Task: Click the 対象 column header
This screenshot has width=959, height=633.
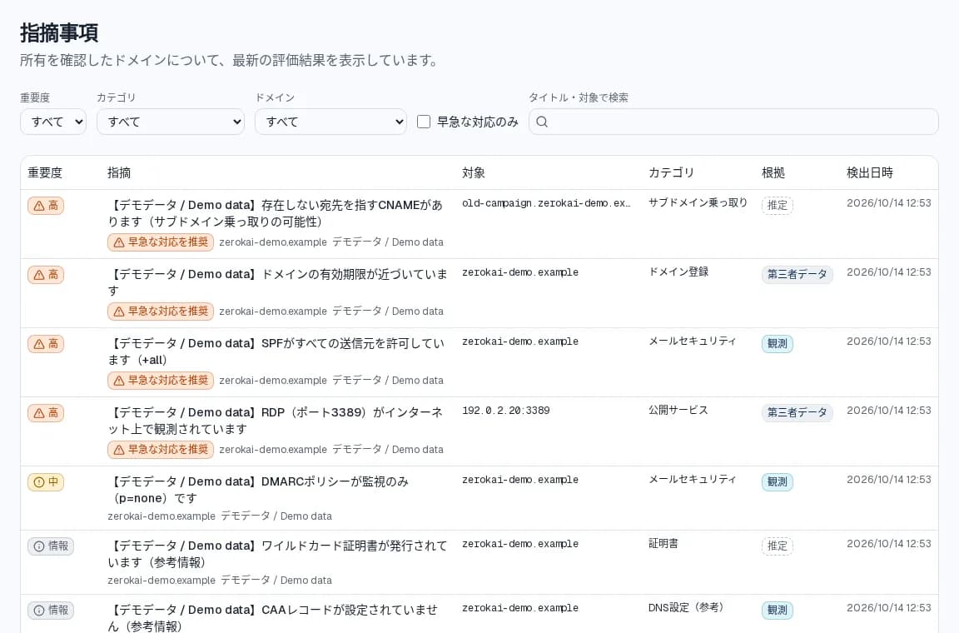Action: 474,172
